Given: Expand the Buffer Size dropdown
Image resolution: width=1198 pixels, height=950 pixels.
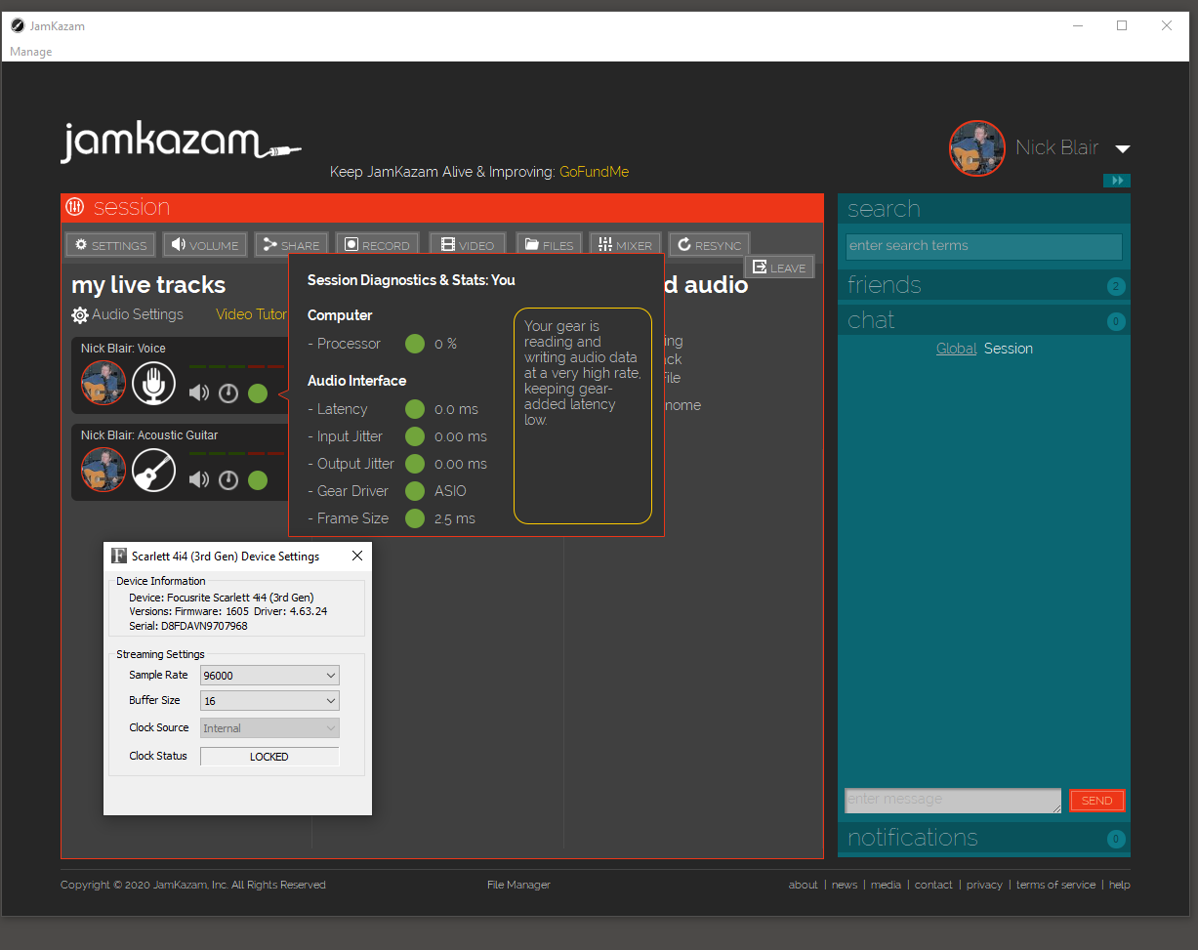Looking at the screenshot, I should [x=269, y=700].
